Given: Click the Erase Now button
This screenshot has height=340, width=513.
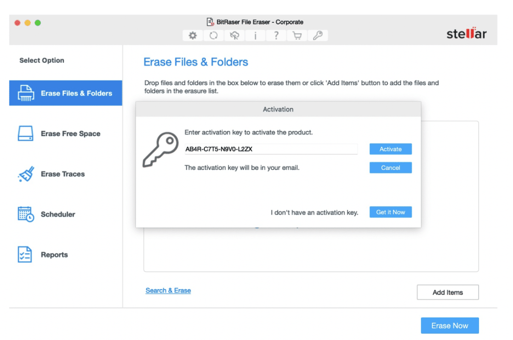Looking at the screenshot, I should click(450, 325).
